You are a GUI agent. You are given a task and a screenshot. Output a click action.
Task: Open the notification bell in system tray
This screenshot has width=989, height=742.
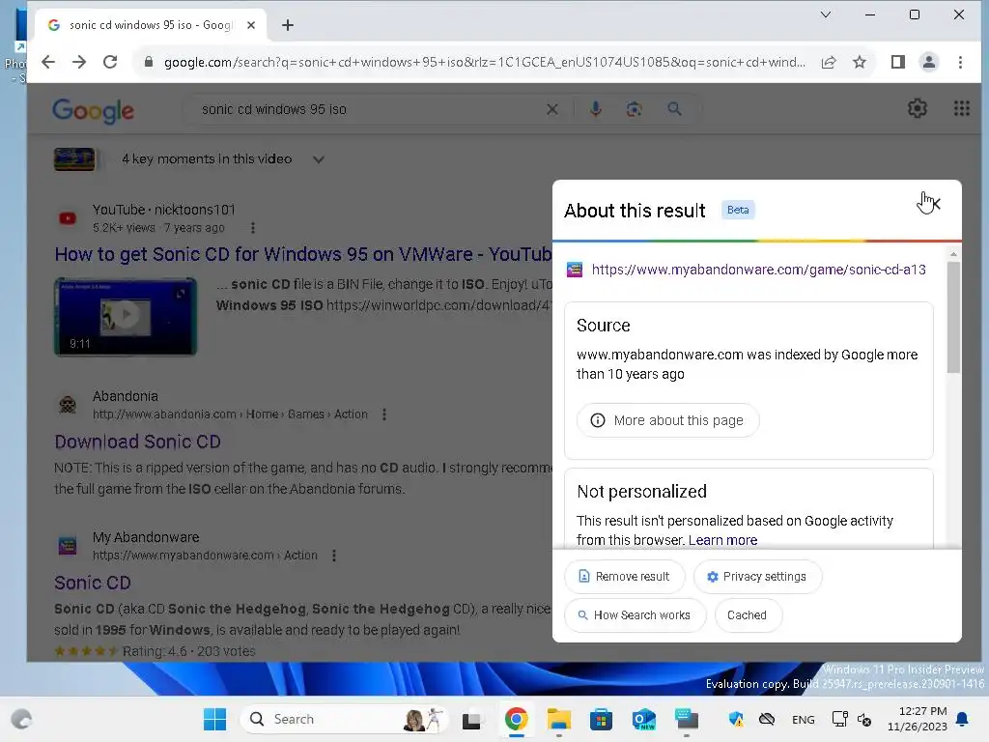(x=963, y=719)
